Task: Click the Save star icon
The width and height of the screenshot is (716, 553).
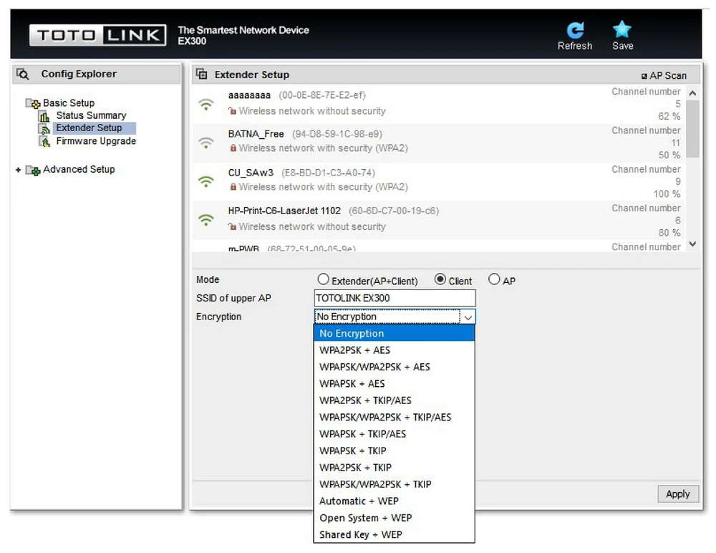Action: tap(621, 30)
